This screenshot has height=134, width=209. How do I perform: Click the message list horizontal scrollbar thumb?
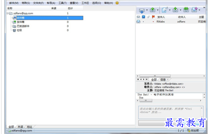click(155, 76)
